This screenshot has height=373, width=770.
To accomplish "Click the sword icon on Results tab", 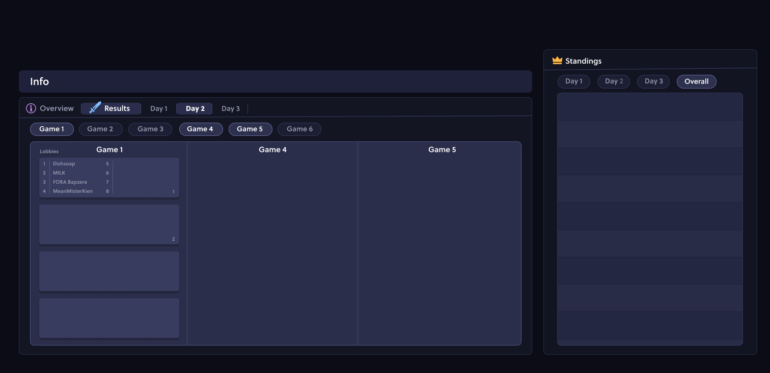I will [x=95, y=108].
